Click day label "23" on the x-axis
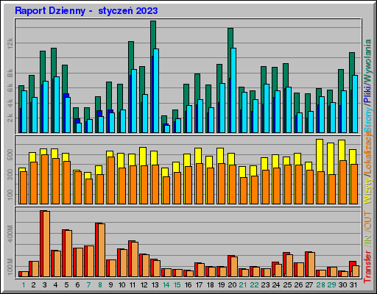Viewport: 377px width, 294px height. pyautogui.click(x=265, y=285)
